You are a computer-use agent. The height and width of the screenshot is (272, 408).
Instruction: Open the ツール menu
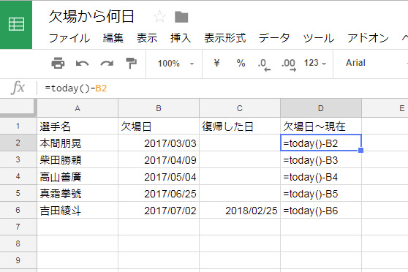[319, 38]
